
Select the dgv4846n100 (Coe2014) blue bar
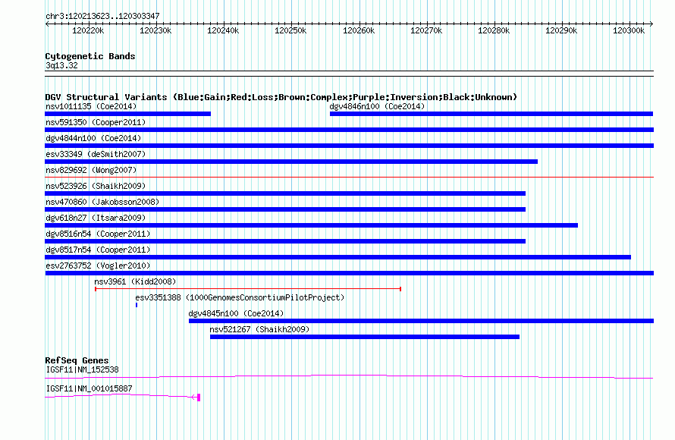click(491, 114)
